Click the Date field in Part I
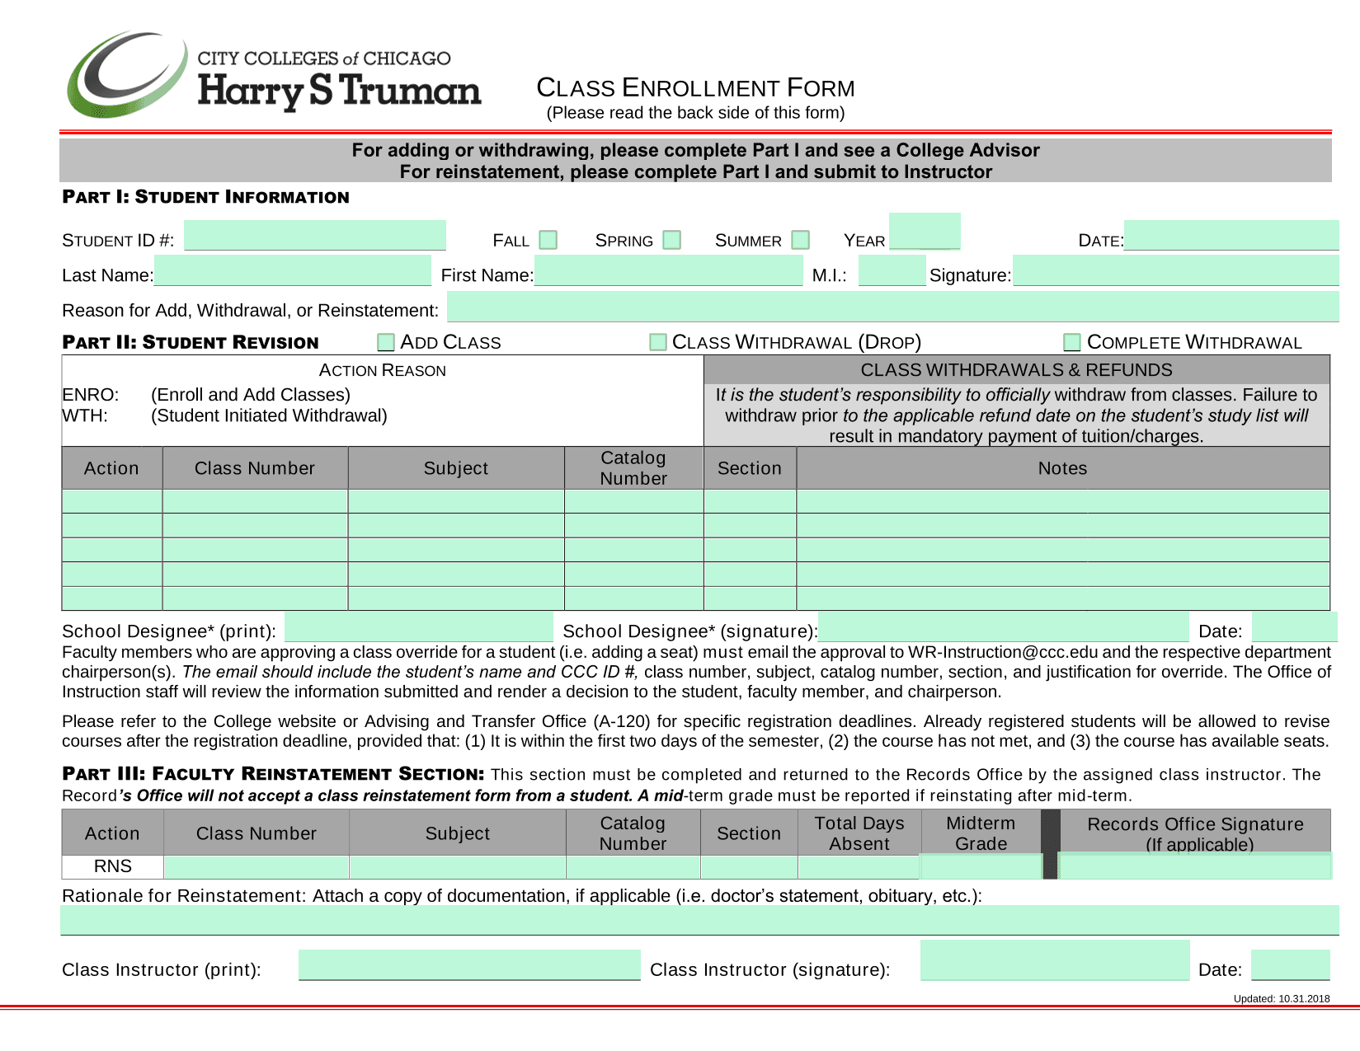 (x=1231, y=236)
